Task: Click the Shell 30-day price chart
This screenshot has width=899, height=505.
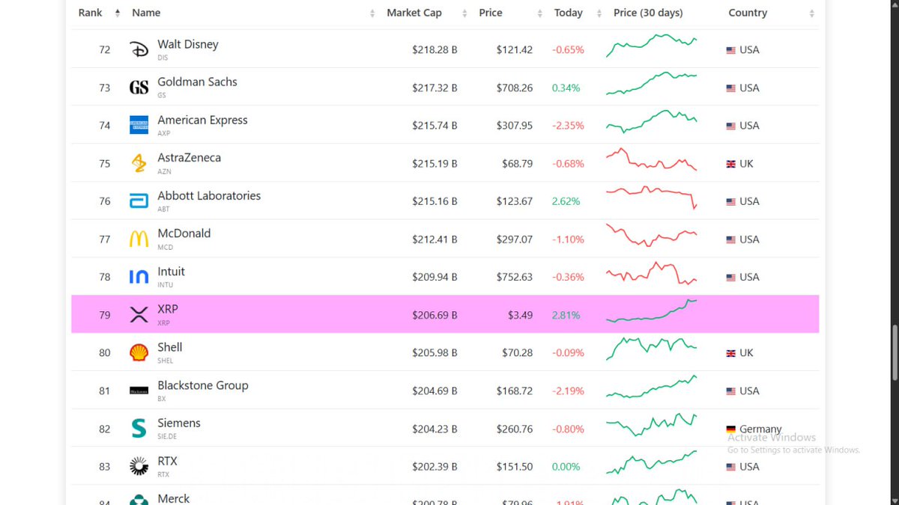Action: click(652, 347)
